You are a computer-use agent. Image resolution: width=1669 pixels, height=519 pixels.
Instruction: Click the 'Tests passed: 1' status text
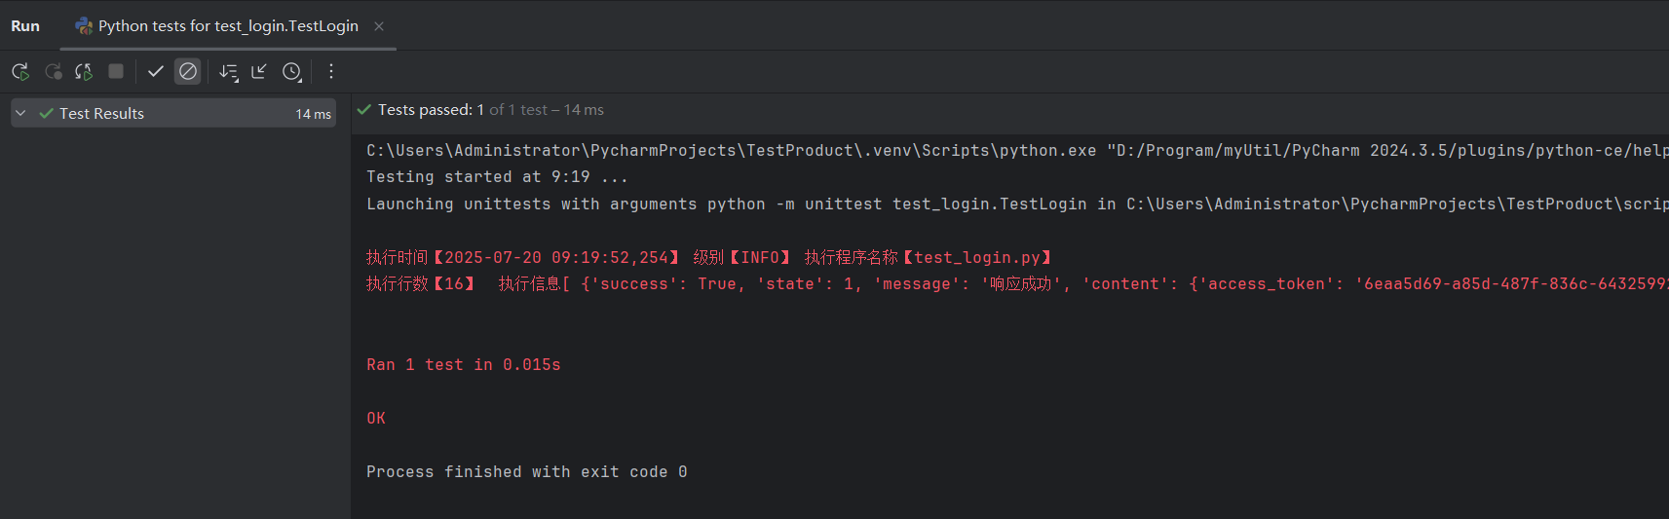coord(431,110)
